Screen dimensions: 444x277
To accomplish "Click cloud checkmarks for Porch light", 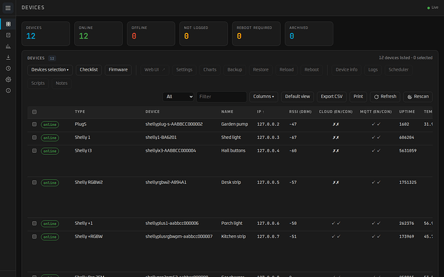I will 336,223.
